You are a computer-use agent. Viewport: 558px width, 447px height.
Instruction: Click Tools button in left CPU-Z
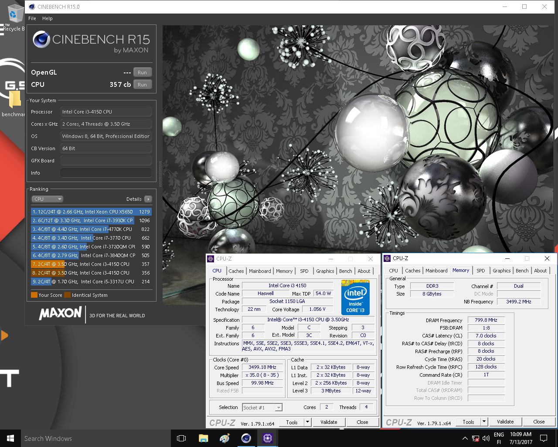pyautogui.click(x=292, y=422)
